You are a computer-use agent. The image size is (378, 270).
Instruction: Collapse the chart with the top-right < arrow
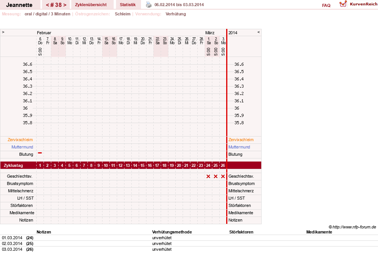click(259, 32)
